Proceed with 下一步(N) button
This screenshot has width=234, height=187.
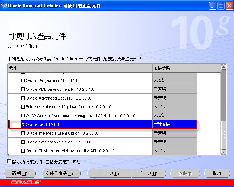coord(149,173)
